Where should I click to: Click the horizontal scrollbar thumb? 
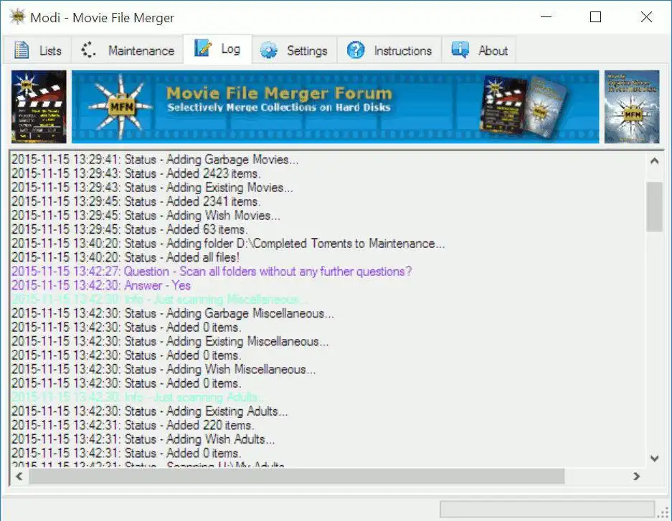click(x=297, y=476)
